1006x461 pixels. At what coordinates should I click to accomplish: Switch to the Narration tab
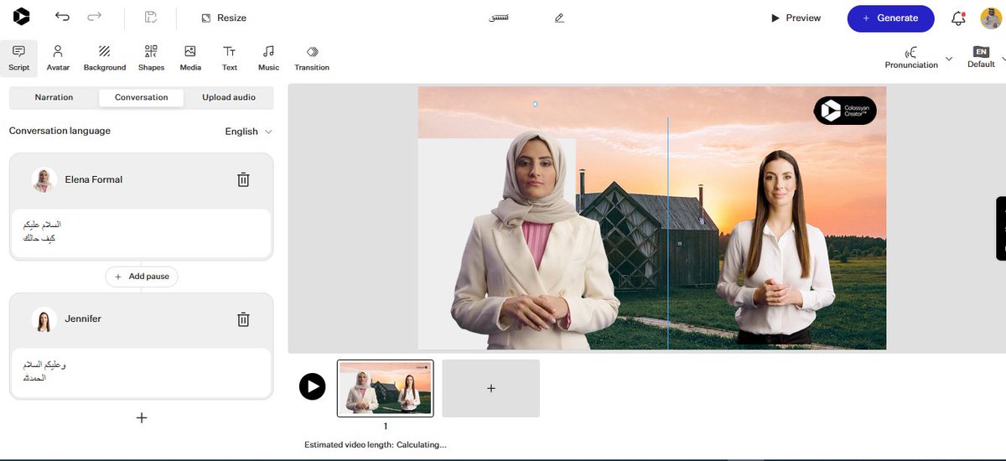click(x=54, y=97)
